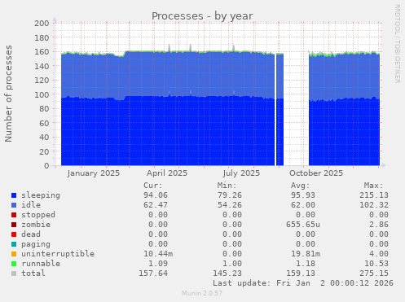Image resolution: width=405 pixels, height=302 pixels.
Task: Click the 'Avg:' column header
Action: click(x=301, y=186)
